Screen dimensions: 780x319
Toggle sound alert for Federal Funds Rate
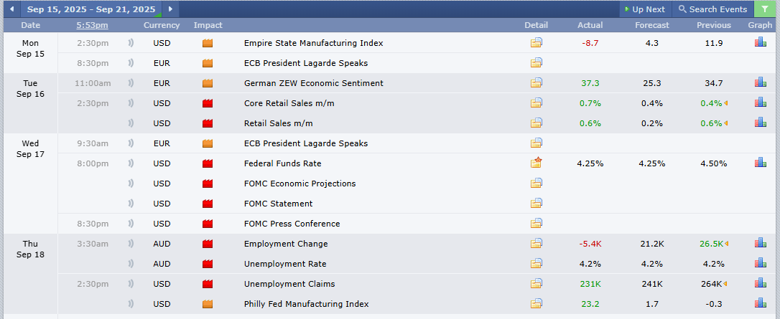click(131, 163)
